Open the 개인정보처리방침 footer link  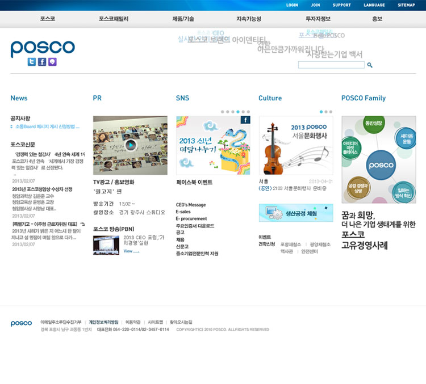[103, 322]
